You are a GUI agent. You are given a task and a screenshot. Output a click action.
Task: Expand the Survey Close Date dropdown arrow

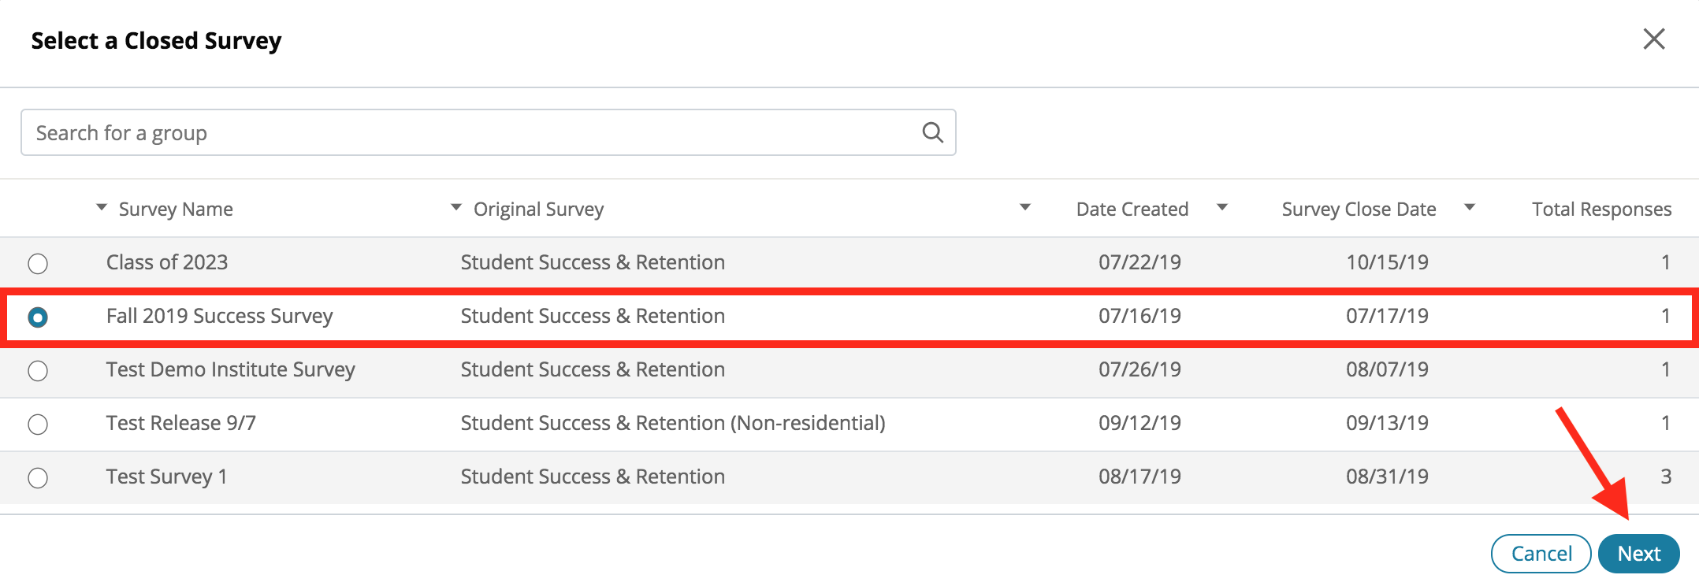click(1470, 207)
